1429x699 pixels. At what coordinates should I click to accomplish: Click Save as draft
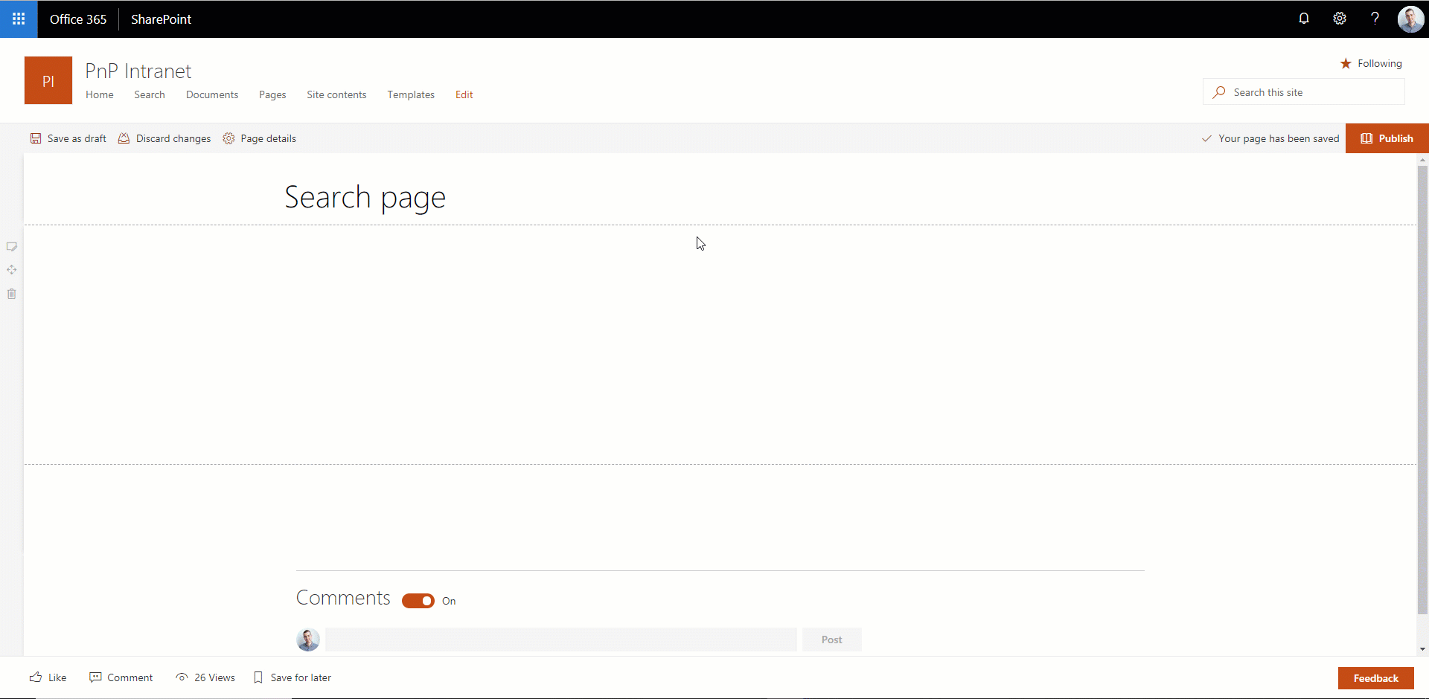pos(68,138)
